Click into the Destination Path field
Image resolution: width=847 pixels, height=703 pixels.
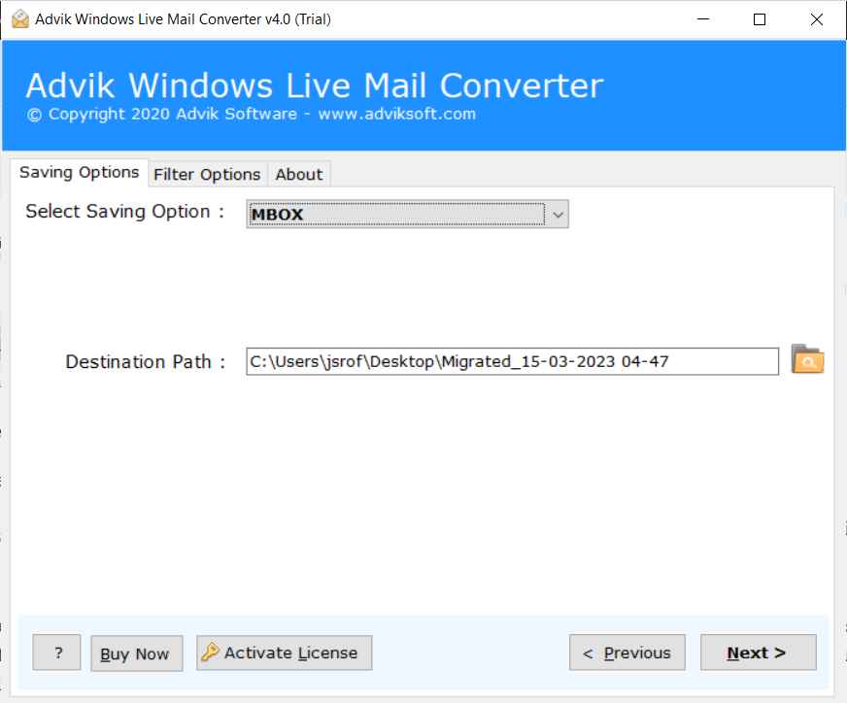pyautogui.click(x=512, y=361)
